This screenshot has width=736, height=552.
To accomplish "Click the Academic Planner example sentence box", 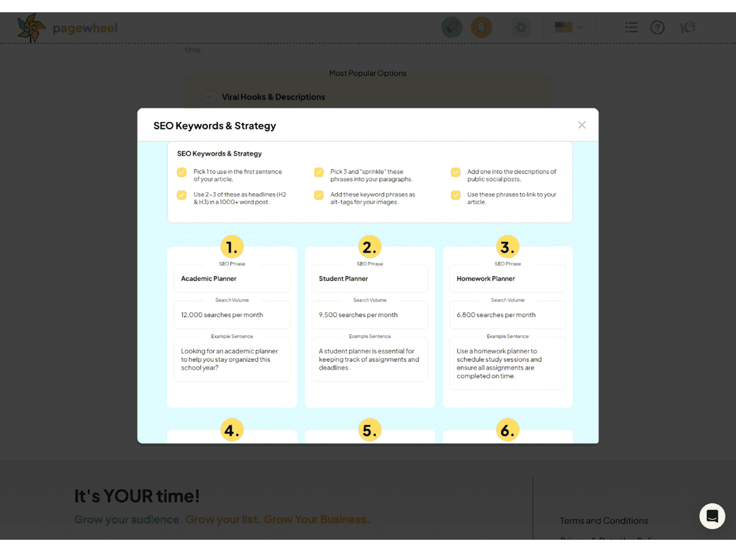I will (232, 359).
